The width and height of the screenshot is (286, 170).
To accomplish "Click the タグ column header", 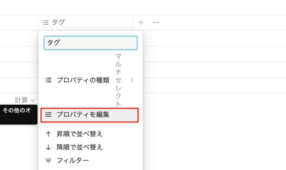I will pos(85,22).
